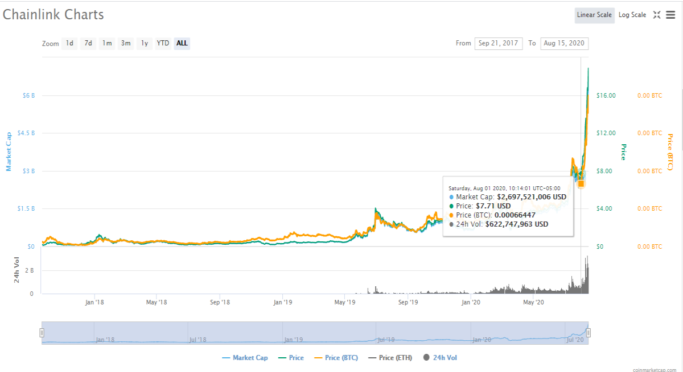Toggle fullscreen chart icon
The width and height of the screenshot is (683, 372).
coord(656,15)
